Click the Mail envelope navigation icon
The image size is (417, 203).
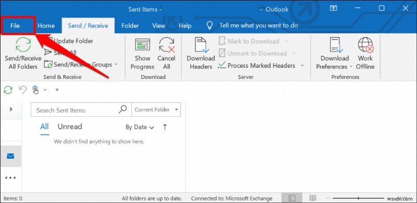pos(10,156)
